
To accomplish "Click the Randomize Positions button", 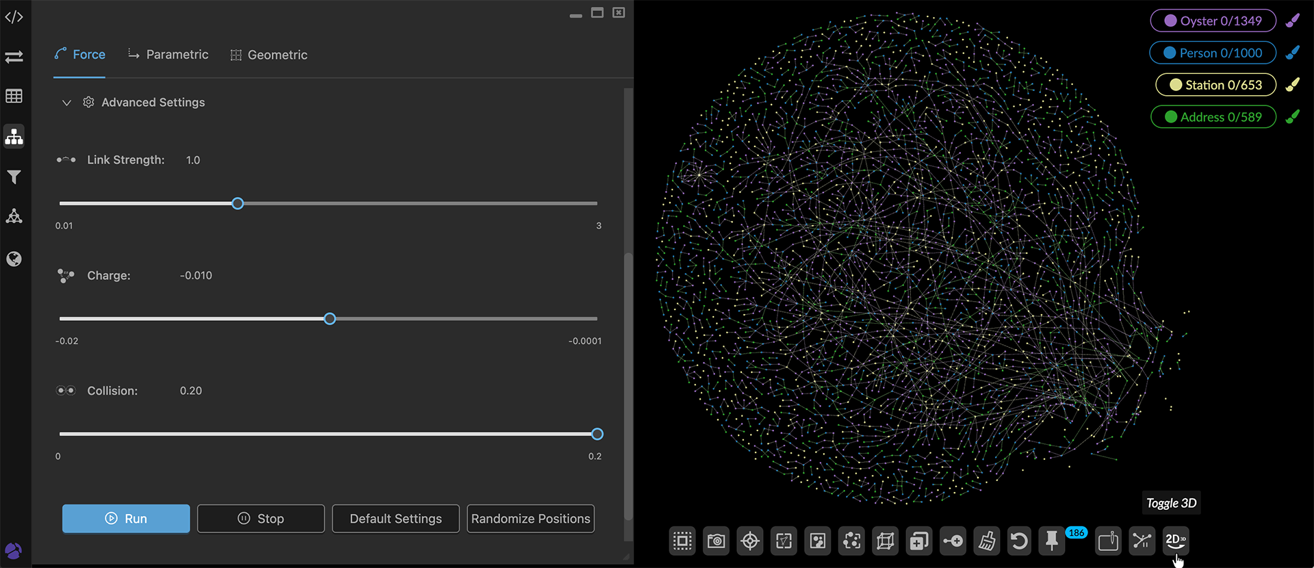I will pos(530,519).
